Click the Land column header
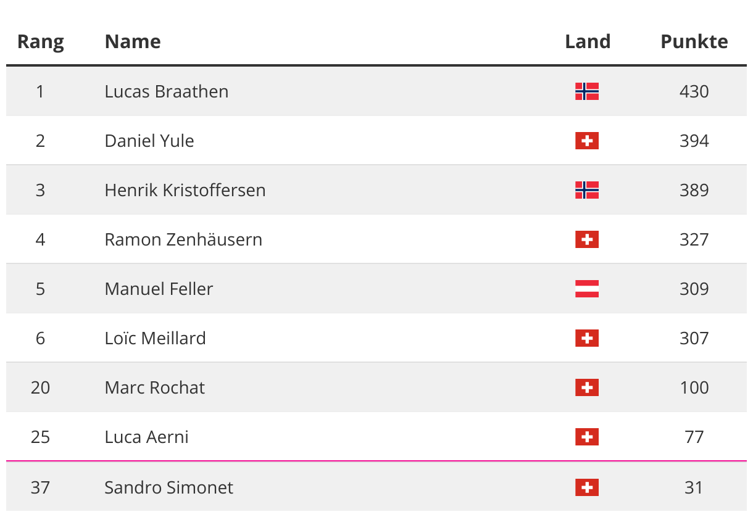753x517 pixels. point(588,41)
